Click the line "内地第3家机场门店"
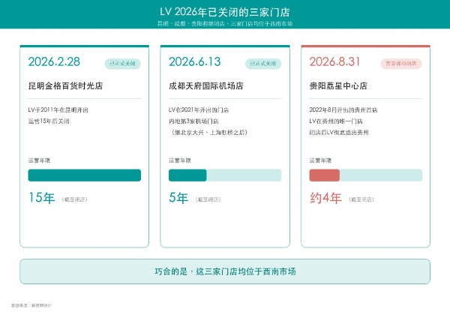The width and height of the screenshot is (450, 315). coord(193,121)
